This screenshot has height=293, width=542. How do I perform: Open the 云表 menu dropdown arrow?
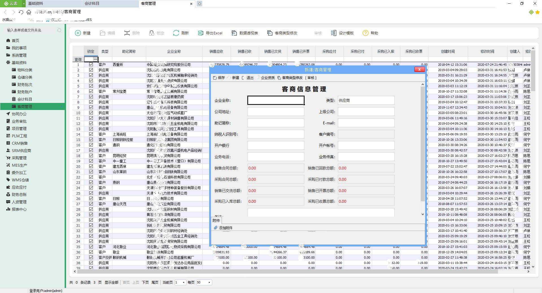(24, 4)
